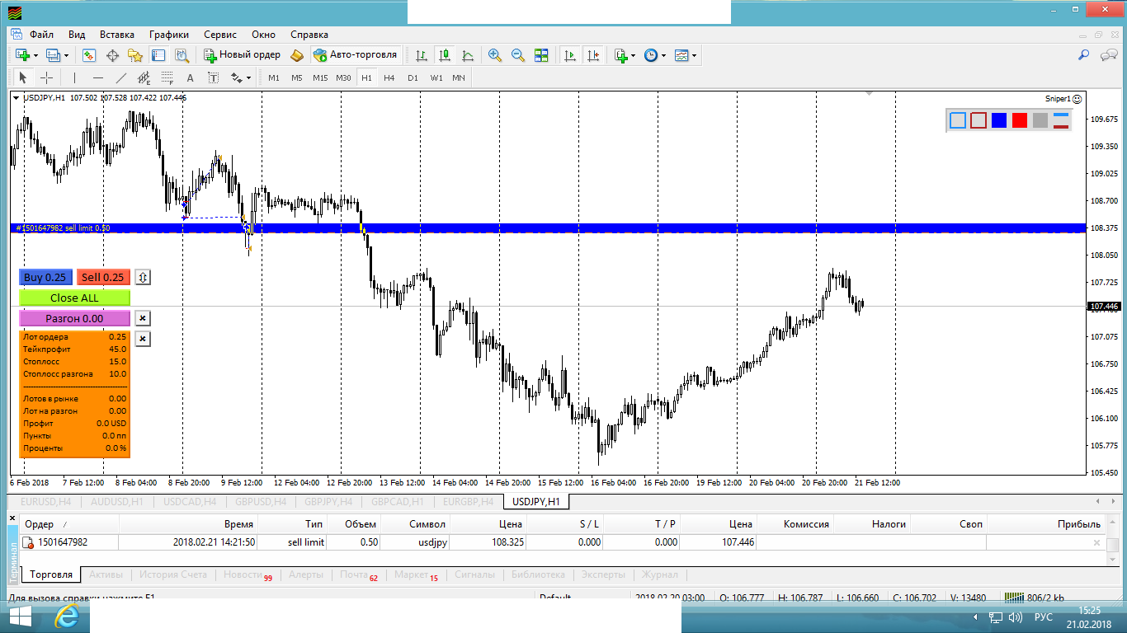Switch to the История Счета tab
The height and width of the screenshot is (633, 1127).
(172, 574)
